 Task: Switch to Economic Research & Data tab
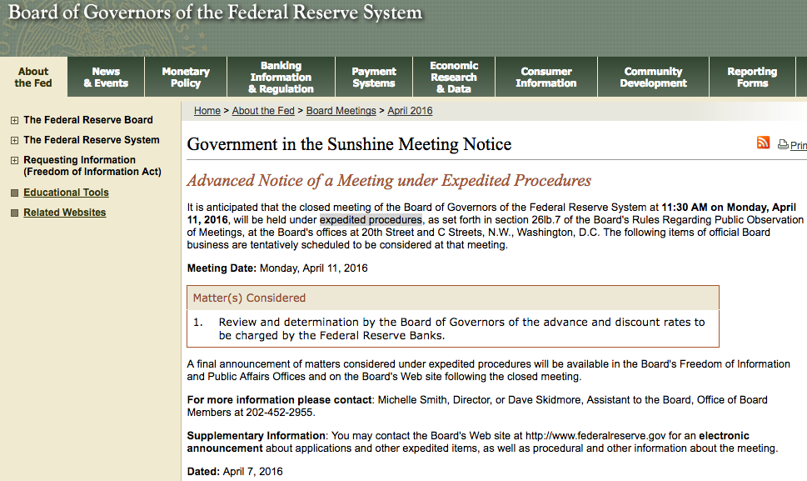coord(454,78)
